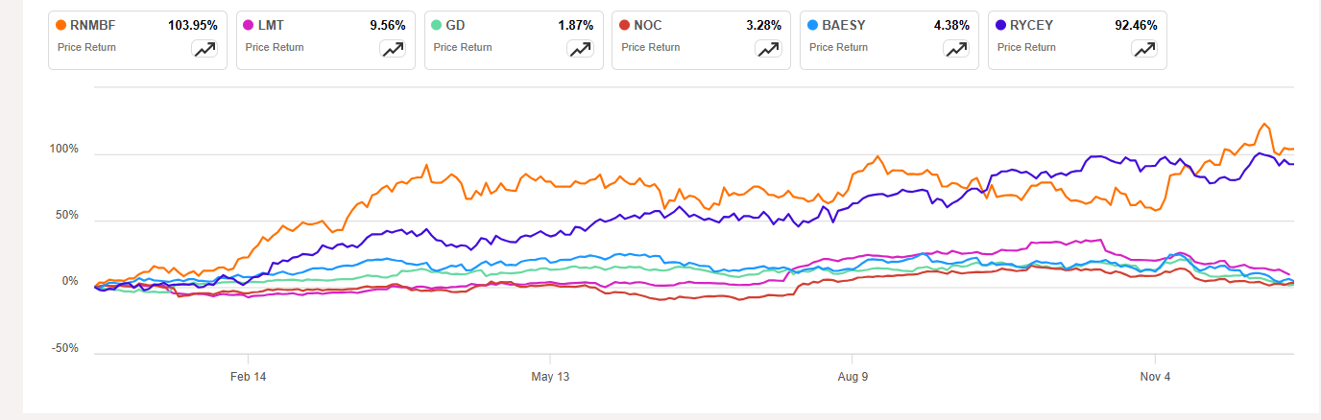The width and height of the screenshot is (1321, 420).
Task: Click the green GD legend dot
Action: point(438,25)
